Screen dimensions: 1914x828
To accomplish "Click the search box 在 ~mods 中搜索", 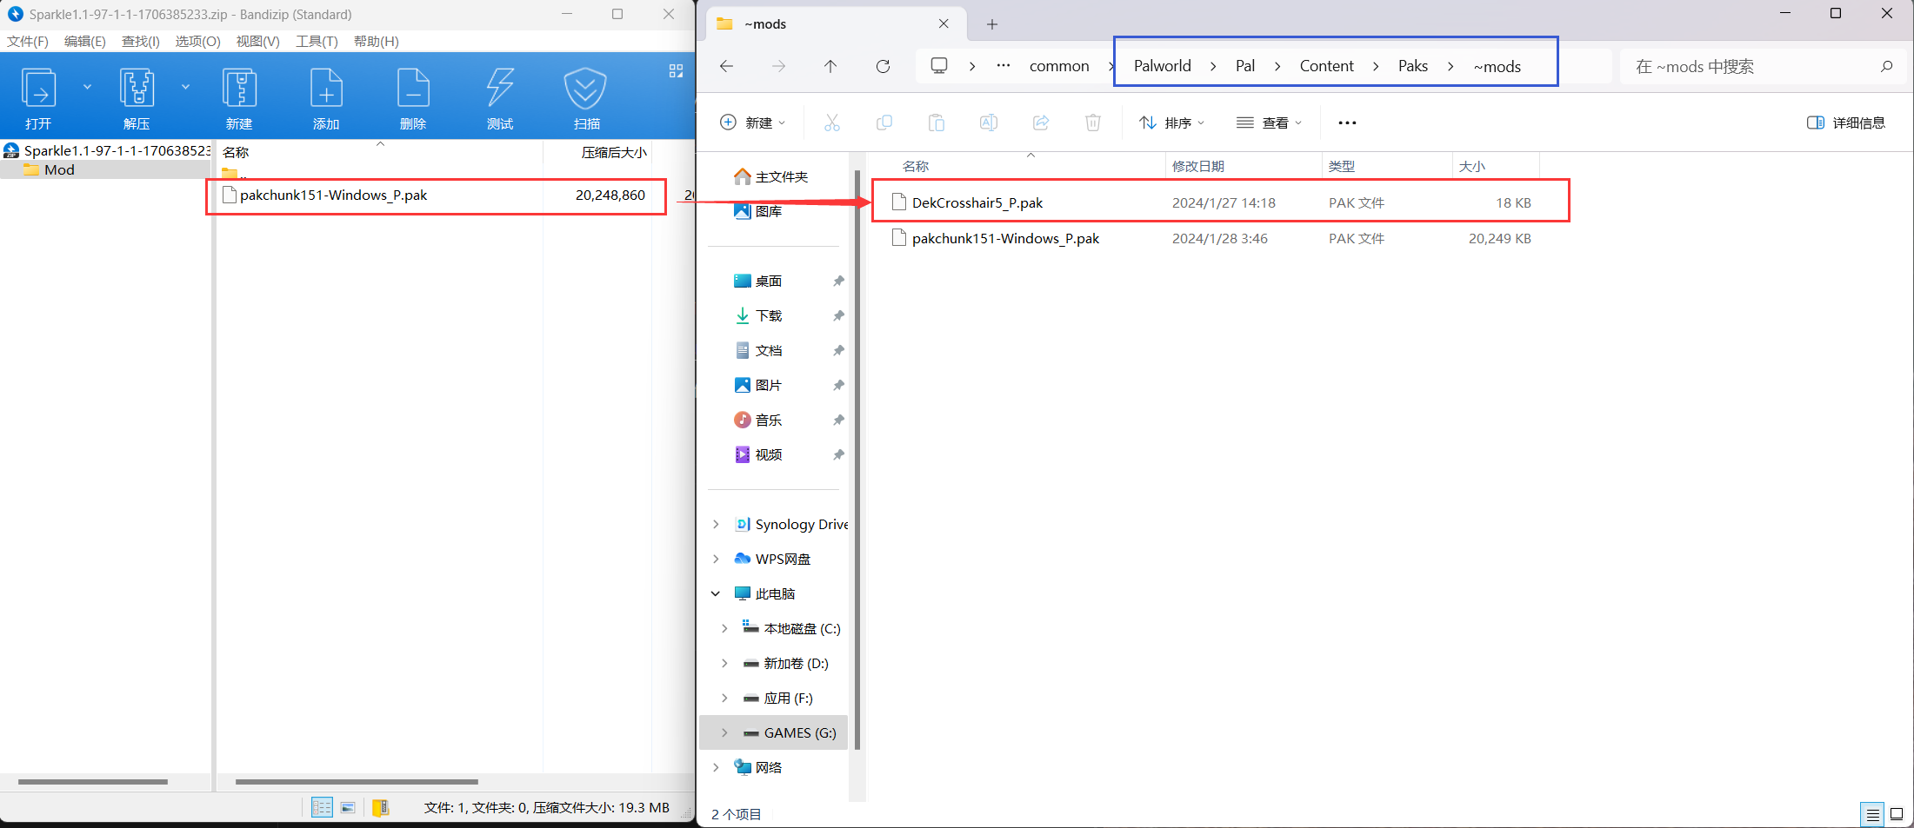I will click(x=1763, y=66).
